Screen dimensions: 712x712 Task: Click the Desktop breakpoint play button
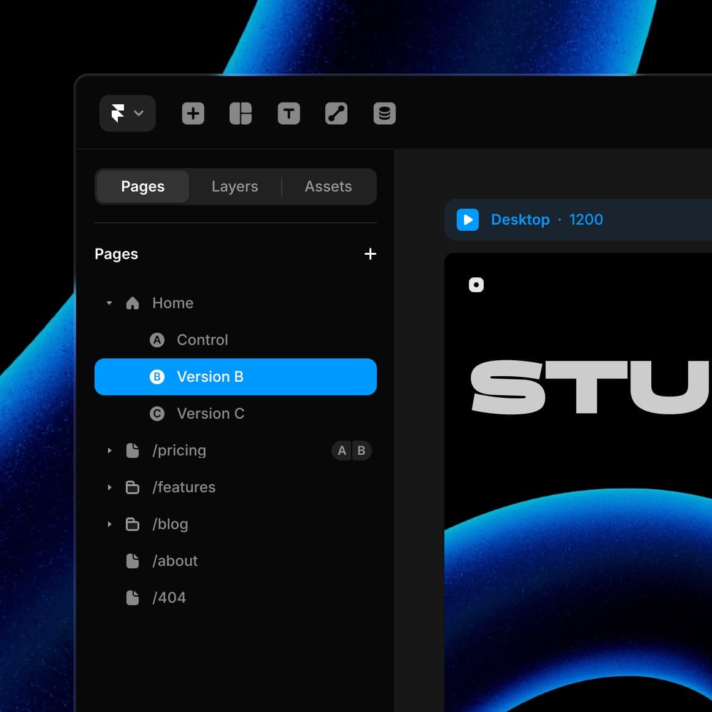pyautogui.click(x=468, y=220)
